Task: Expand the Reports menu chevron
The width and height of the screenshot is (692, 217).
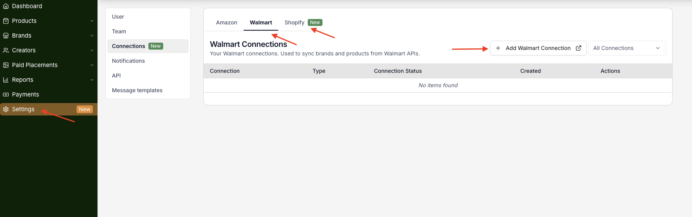Action: pyautogui.click(x=92, y=80)
